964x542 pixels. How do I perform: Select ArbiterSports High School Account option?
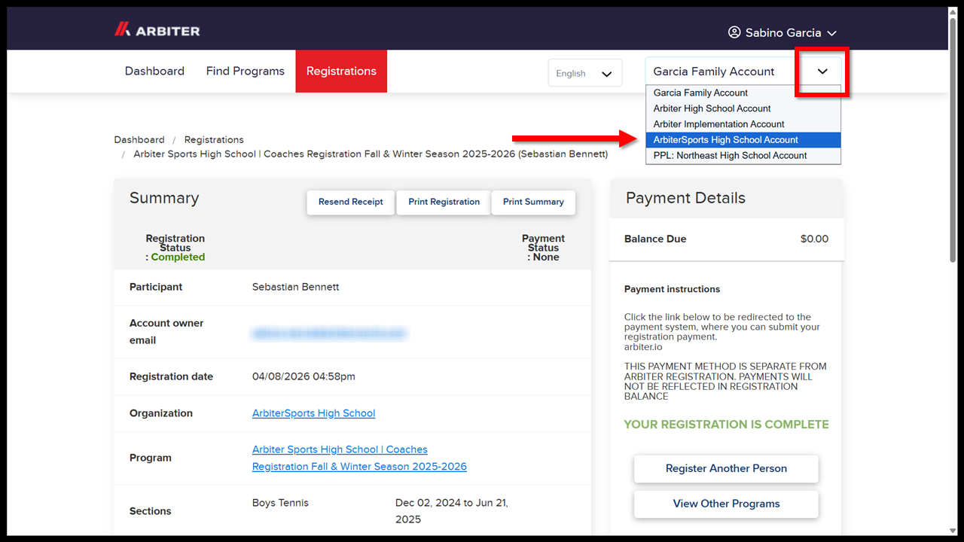coord(743,140)
